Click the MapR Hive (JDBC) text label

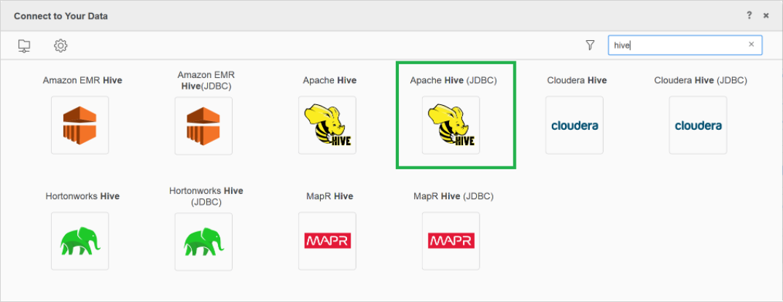[x=453, y=196]
